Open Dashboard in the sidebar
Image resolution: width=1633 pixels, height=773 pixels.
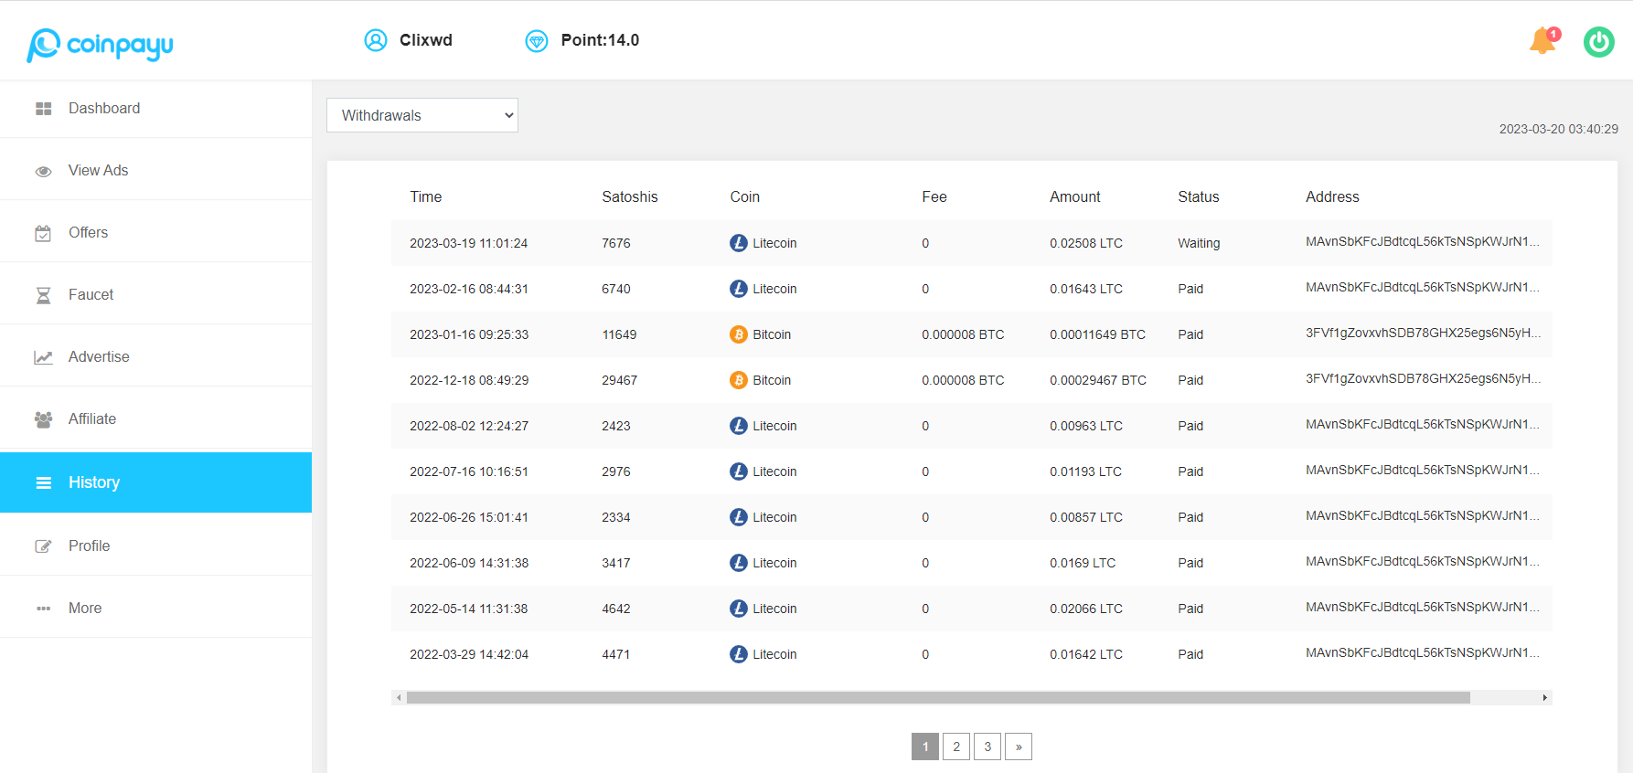click(x=155, y=109)
